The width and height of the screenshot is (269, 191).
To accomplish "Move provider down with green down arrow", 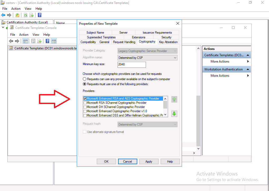I will click(174, 114).
